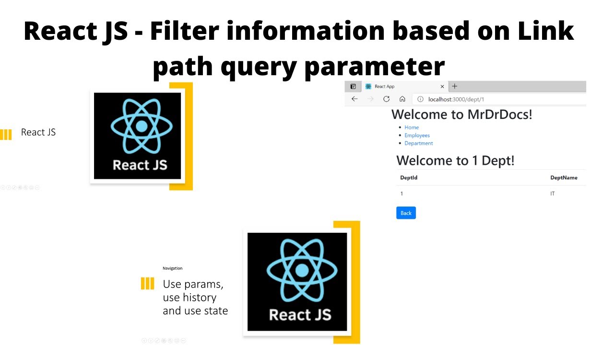Open the Department navigation link

[x=419, y=143]
